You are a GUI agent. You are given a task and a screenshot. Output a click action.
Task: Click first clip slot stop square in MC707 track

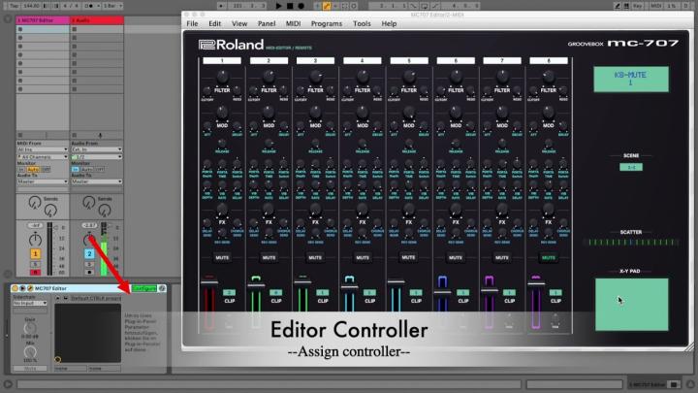coord(20,29)
